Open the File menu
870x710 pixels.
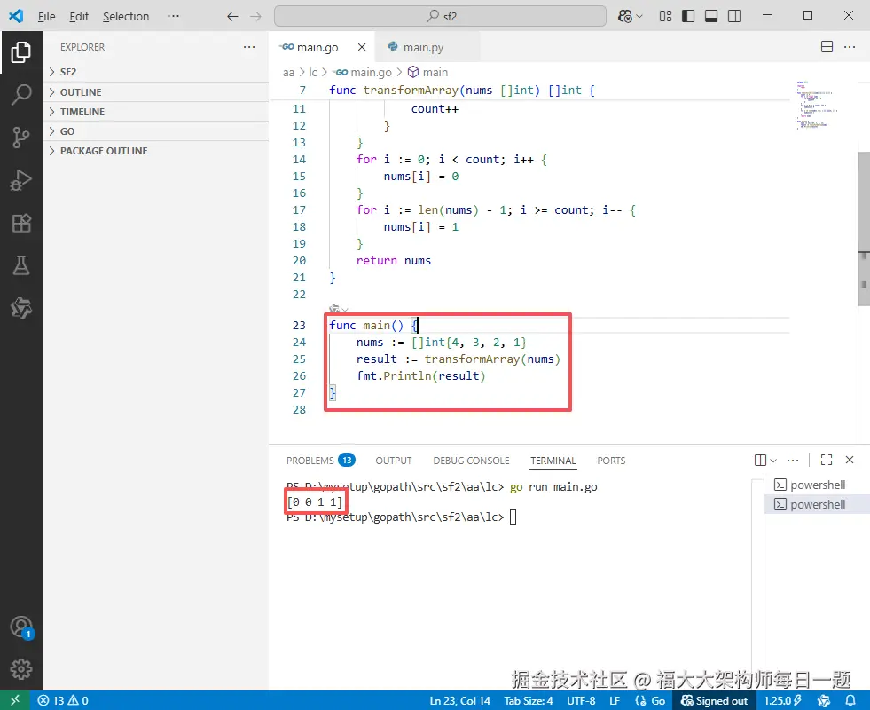tap(47, 16)
